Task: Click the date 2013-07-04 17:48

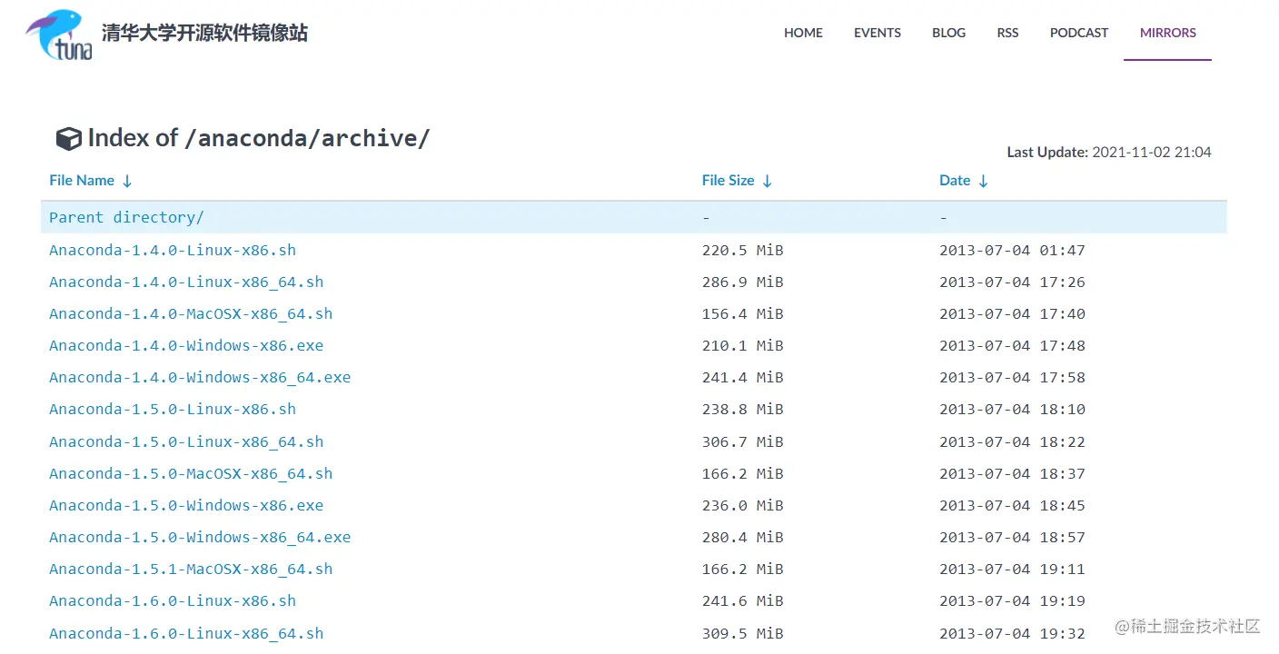Action: (1012, 345)
